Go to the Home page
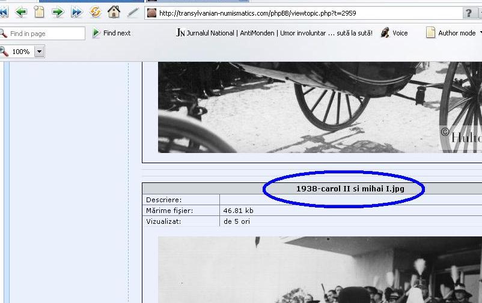 114,12
